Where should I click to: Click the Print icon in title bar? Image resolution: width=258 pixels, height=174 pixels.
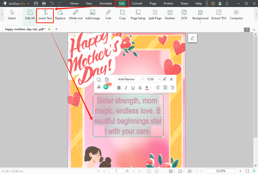pyautogui.click(x=44, y=3)
